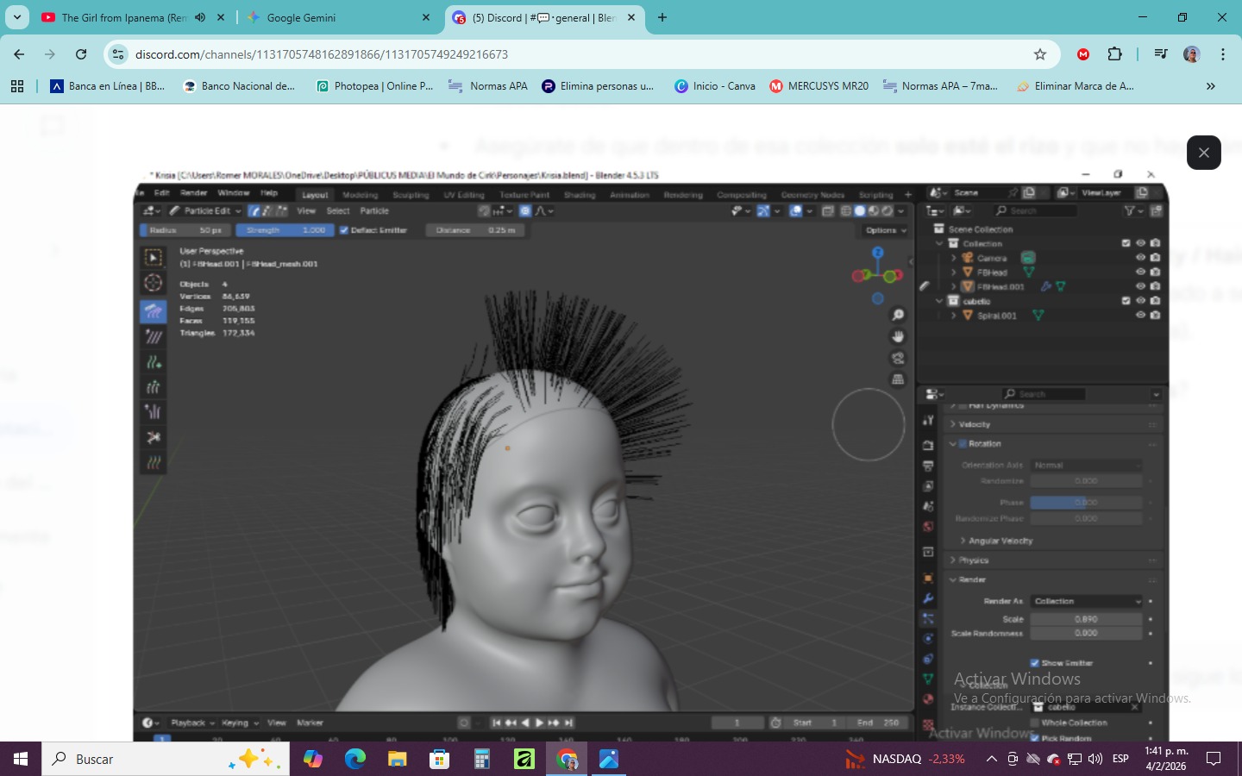Select the Comb particle brush tool

tap(154, 311)
